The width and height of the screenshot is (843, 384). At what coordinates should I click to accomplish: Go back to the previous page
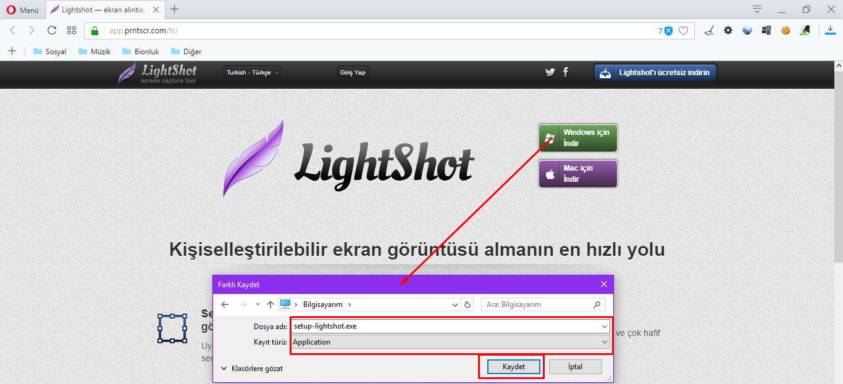click(x=13, y=30)
